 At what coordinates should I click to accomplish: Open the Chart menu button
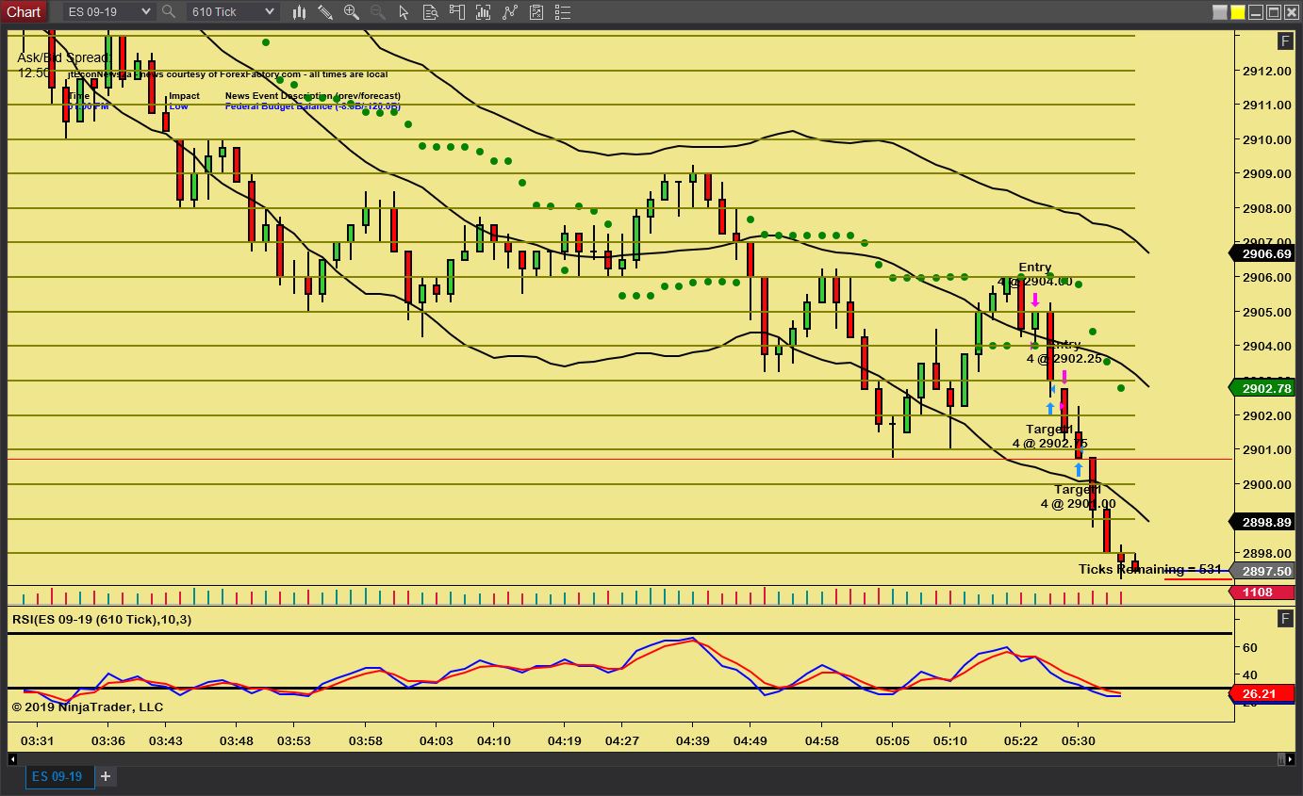[x=24, y=11]
